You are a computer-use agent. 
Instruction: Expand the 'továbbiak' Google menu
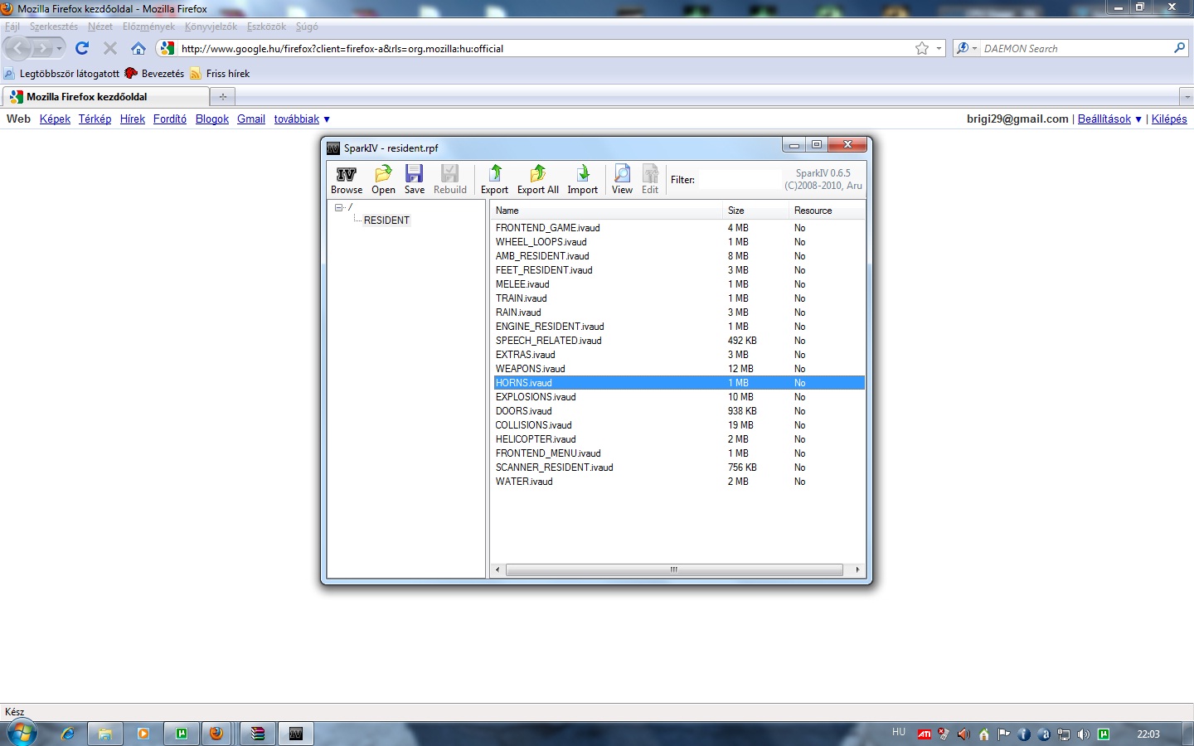point(302,119)
